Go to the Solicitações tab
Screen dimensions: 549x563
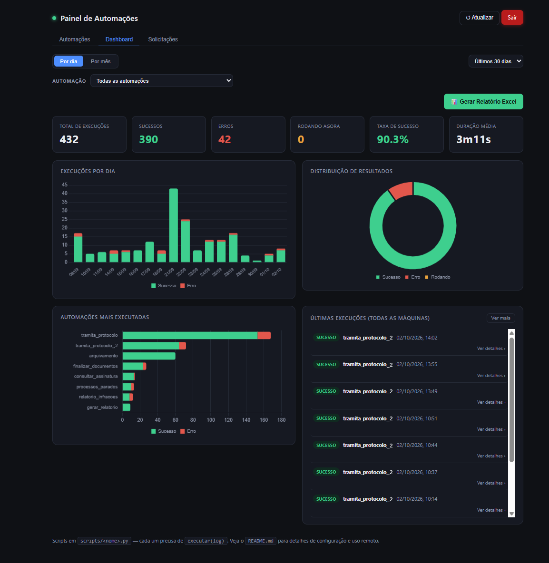click(x=163, y=39)
